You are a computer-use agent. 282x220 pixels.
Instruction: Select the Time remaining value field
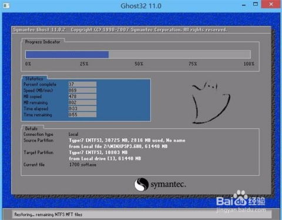(x=82, y=115)
